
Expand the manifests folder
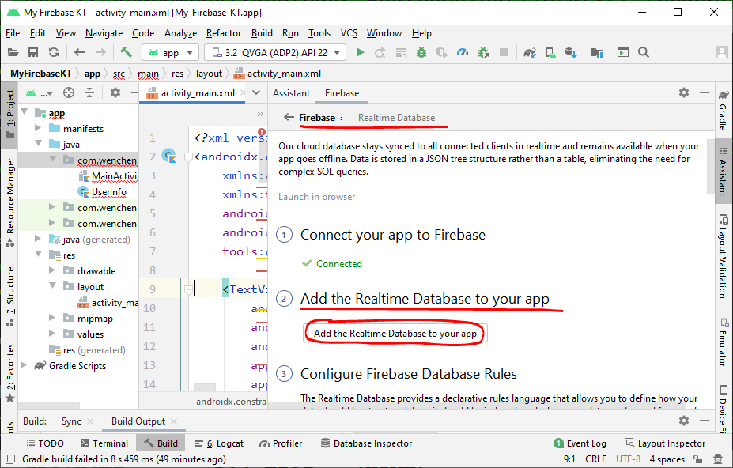tap(40, 129)
